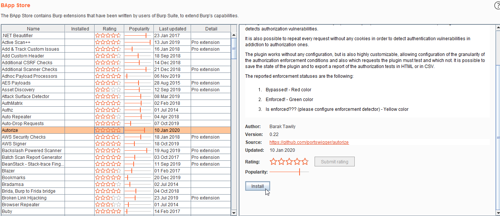Click the Popularity slider in details panel
The width and height of the screenshot is (500, 216).
[289, 172]
